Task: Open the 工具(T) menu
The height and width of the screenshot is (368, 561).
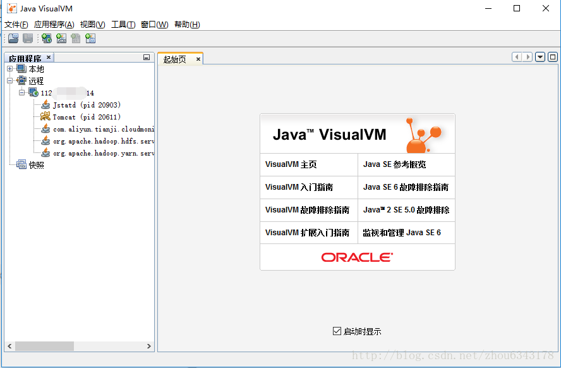Action: (123, 24)
